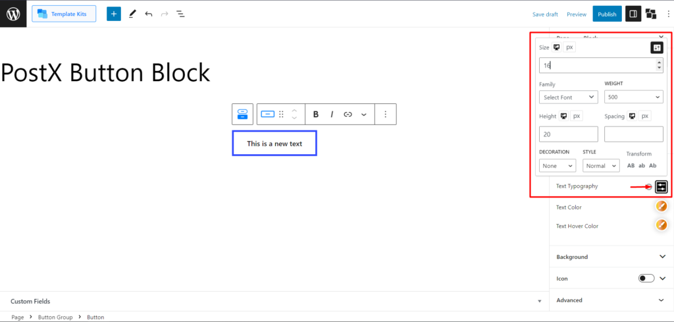Change the Spacing px unit
The height and width of the screenshot is (322, 674).
[x=645, y=116]
